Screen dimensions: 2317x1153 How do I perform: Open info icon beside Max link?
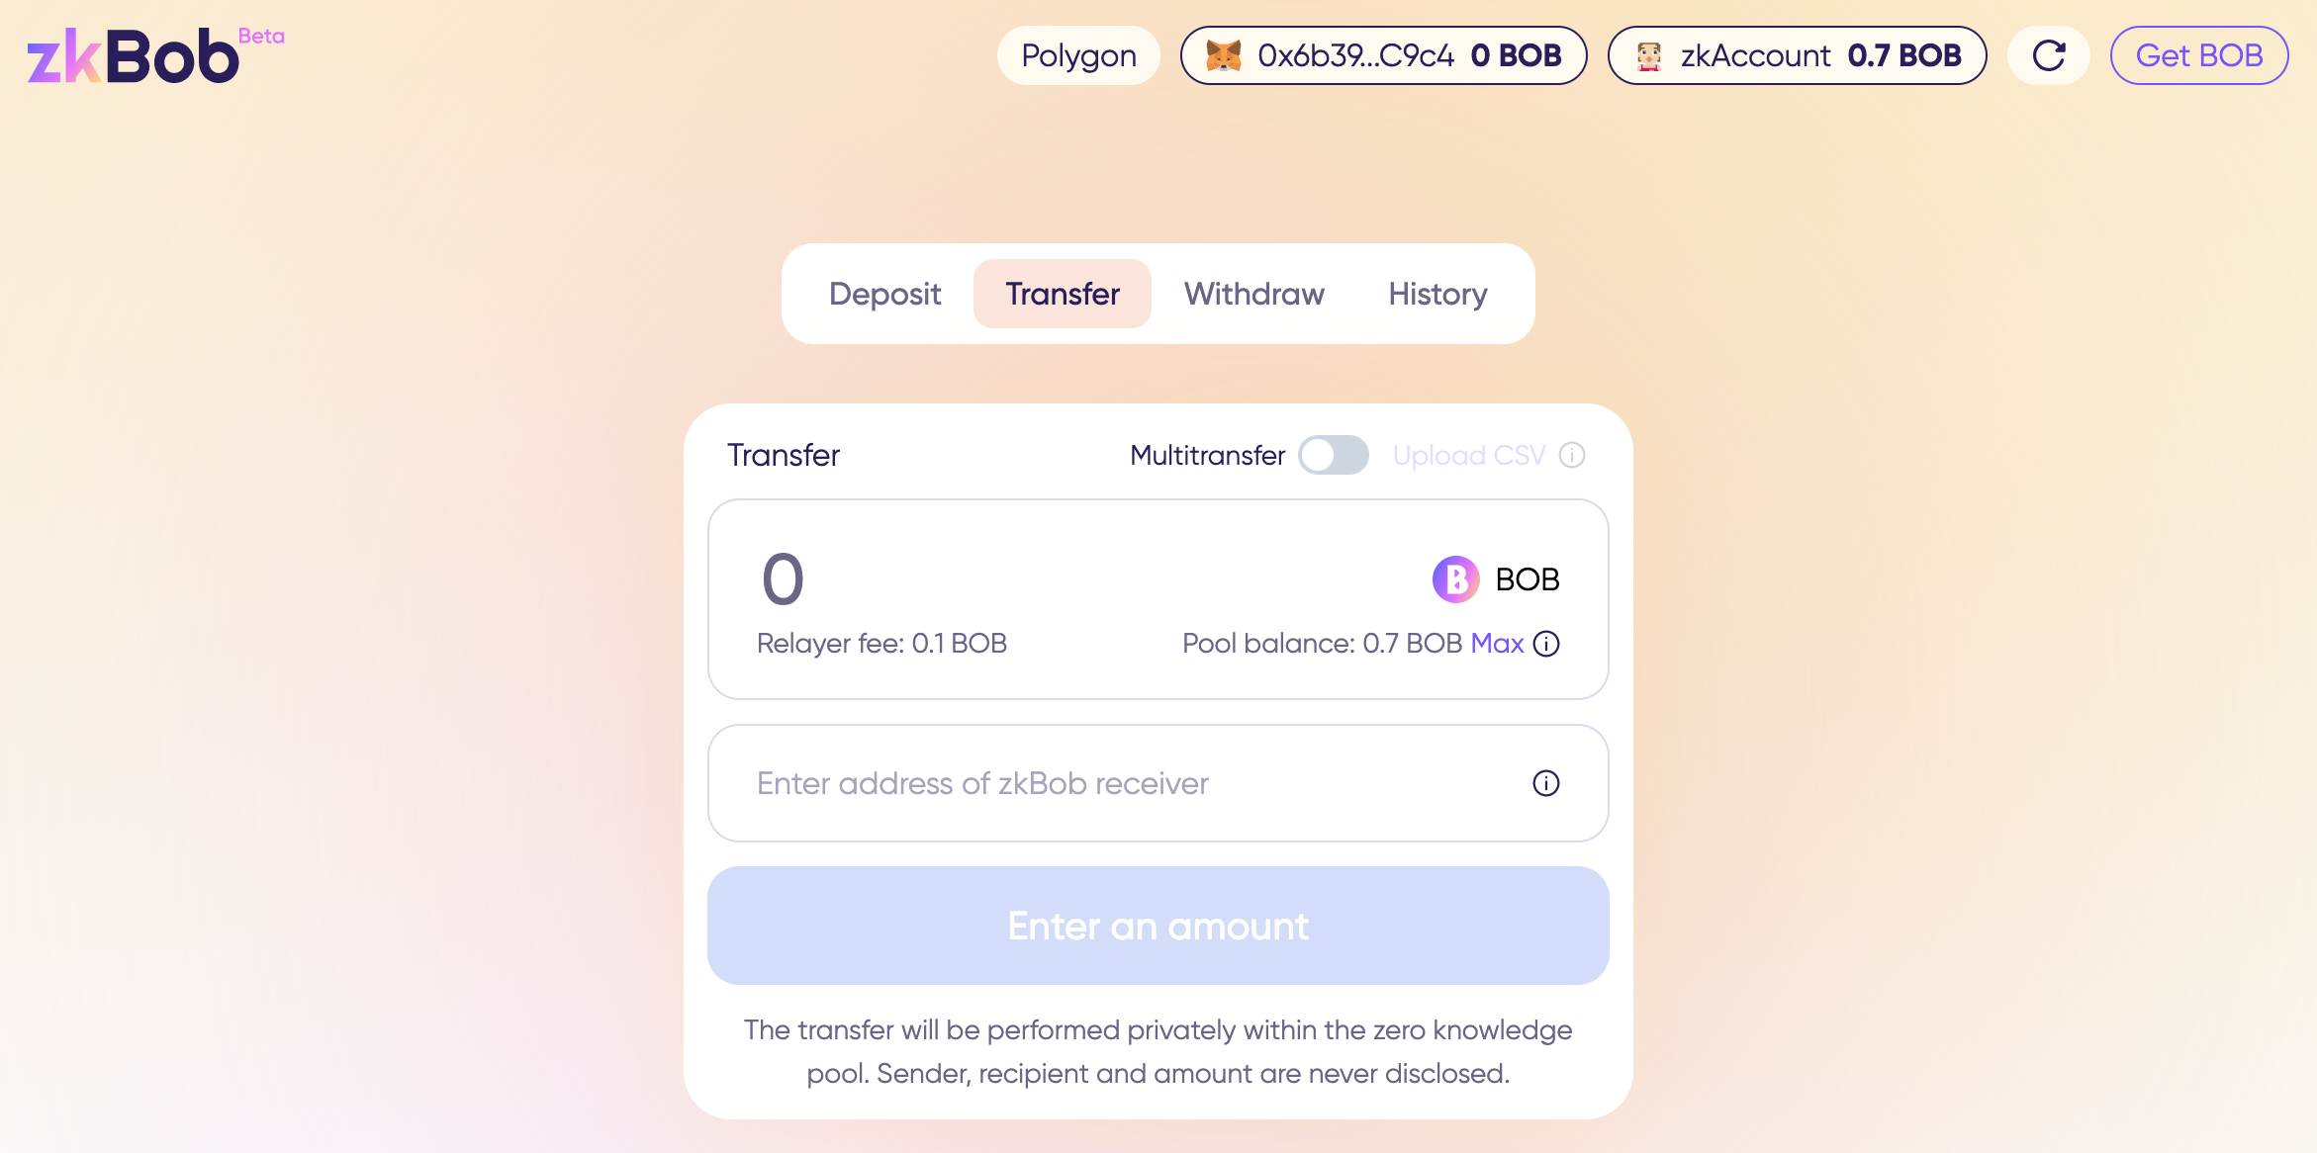[x=1546, y=644]
